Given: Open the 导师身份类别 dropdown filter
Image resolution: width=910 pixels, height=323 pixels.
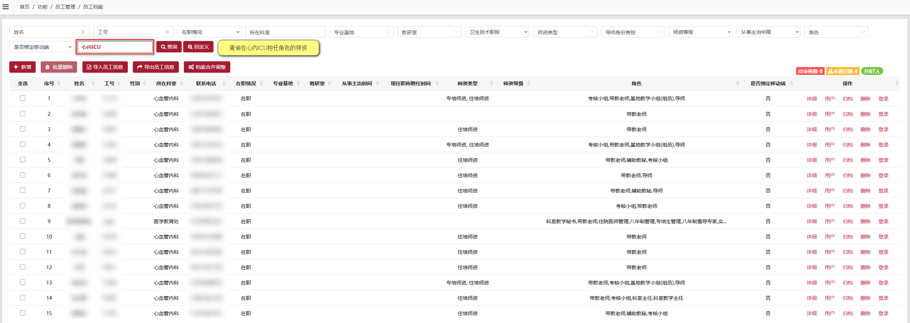Looking at the screenshot, I should coord(633,32).
